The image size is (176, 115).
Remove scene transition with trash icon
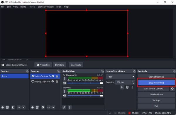127,87
